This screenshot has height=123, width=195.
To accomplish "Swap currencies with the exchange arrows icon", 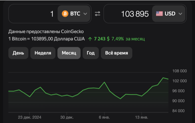I will click(97, 14).
